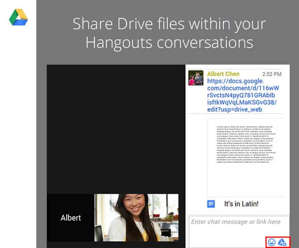The image size is (299, 248).
Task: Click the Albert Chen sender name
Action: [x=223, y=74]
